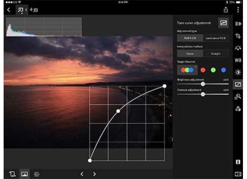The width and height of the screenshot is (247, 179).
Task: Open the brightness exposure tool icon
Action: (238, 72)
